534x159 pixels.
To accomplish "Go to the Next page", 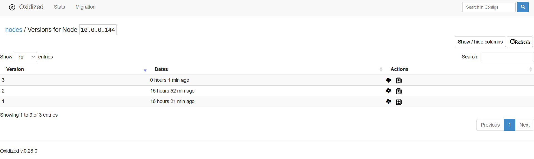I will point(524,125).
